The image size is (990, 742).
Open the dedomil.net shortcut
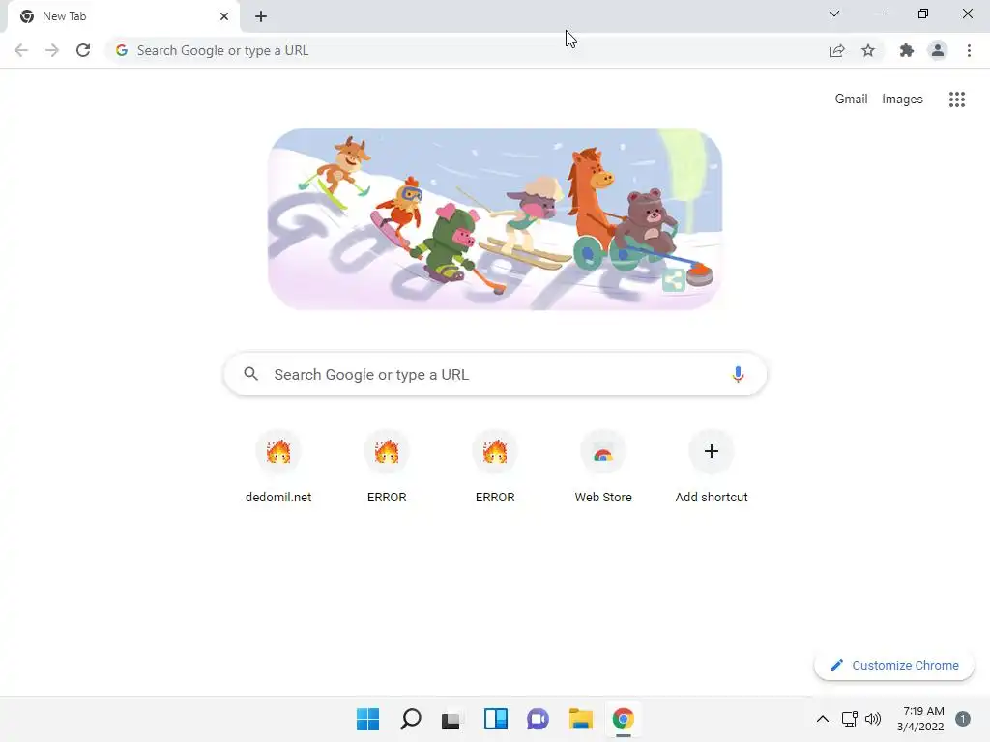278,467
